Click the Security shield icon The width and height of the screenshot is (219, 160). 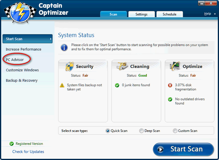coord(69,66)
